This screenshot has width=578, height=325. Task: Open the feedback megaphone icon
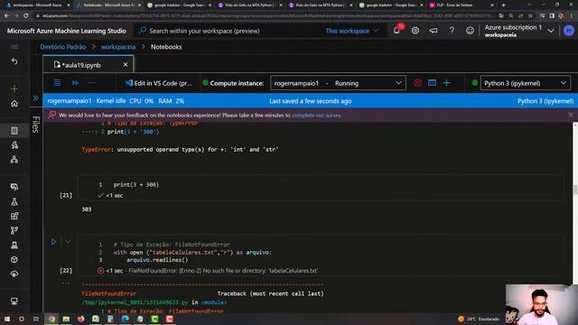(x=433, y=31)
